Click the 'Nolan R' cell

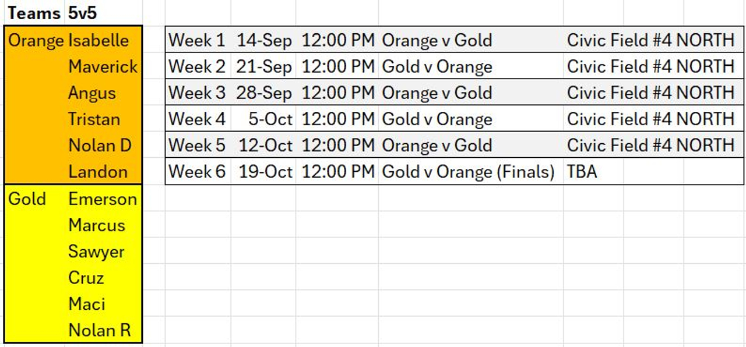click(x=99, y=330)
